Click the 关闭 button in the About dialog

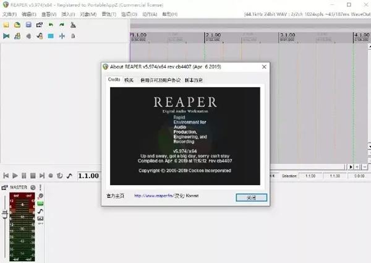(x=251, y=197)
